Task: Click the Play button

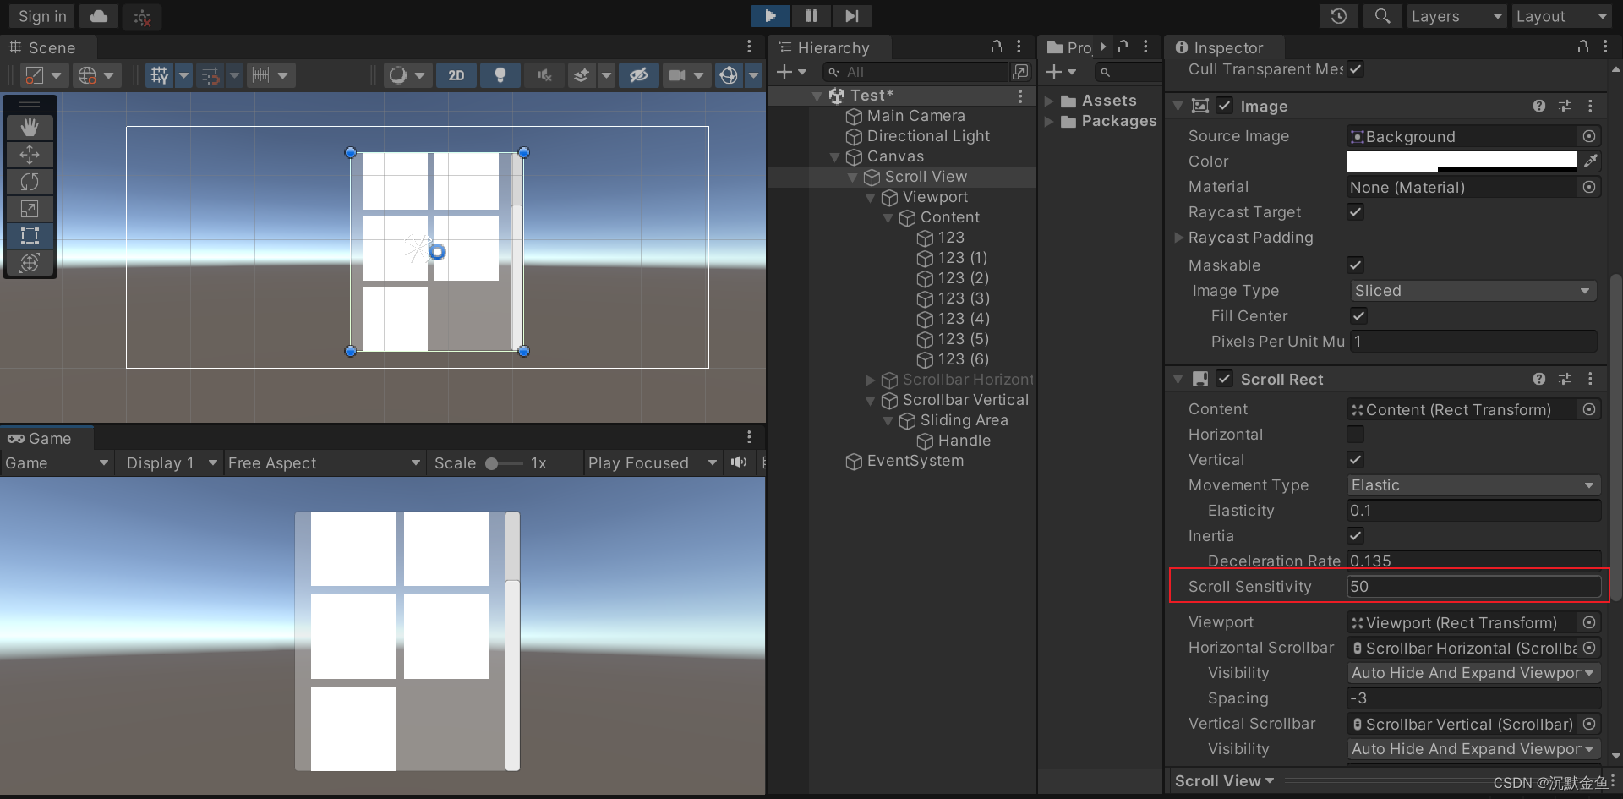Action: point(770,16)
